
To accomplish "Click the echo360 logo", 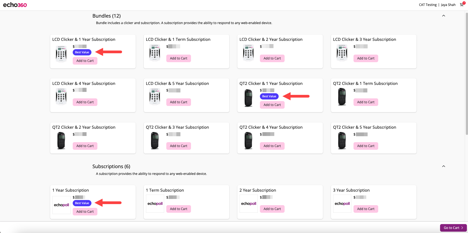I will [15, 5].
